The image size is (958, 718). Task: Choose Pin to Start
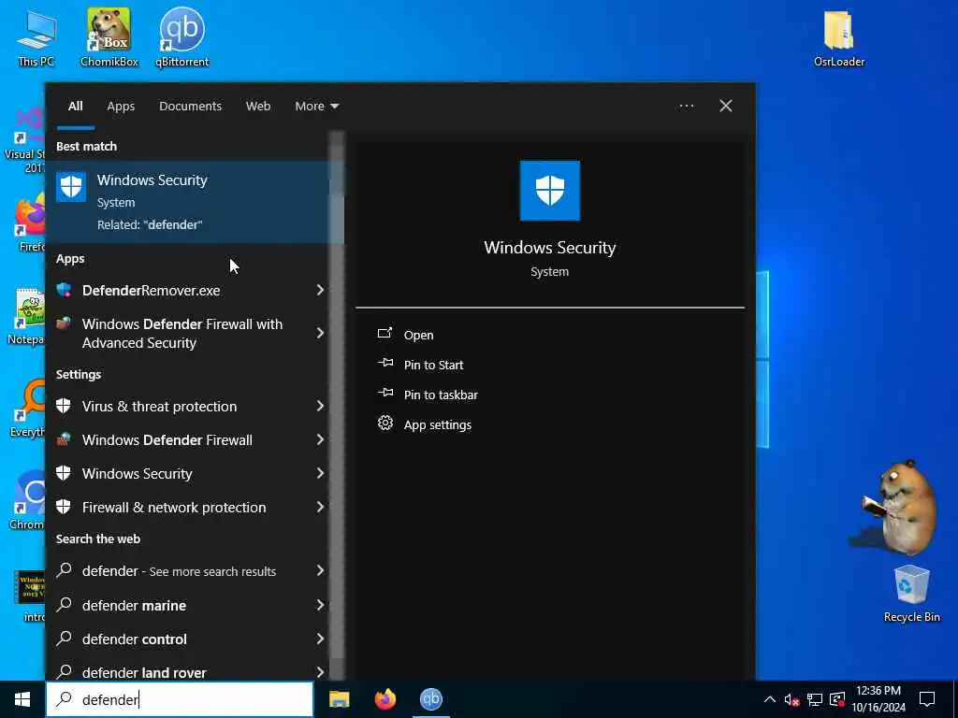420,365
